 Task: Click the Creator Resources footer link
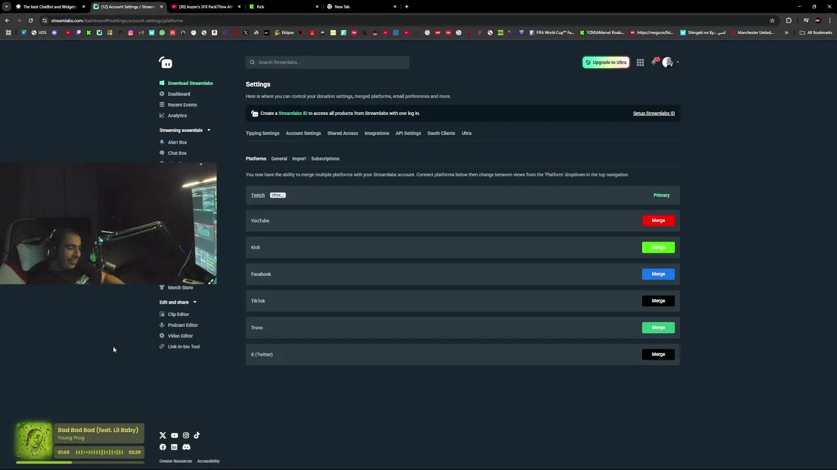point(175,461)
